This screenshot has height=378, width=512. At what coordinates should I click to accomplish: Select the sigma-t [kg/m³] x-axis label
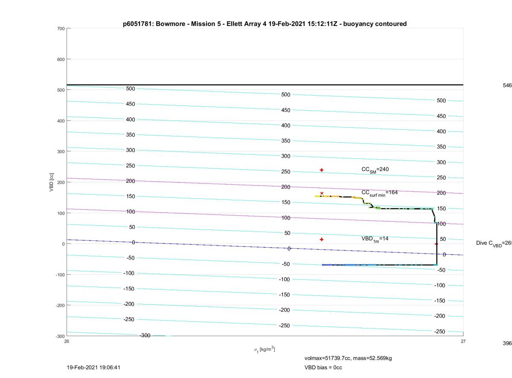pyautogui.click(x=265, y=350)
